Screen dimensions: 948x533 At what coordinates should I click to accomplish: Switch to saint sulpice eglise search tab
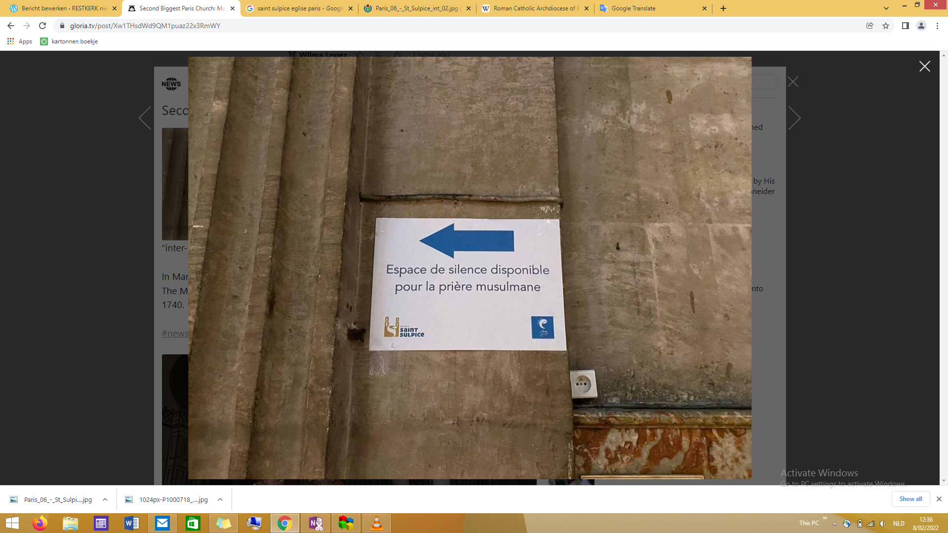tap(299, 8)
